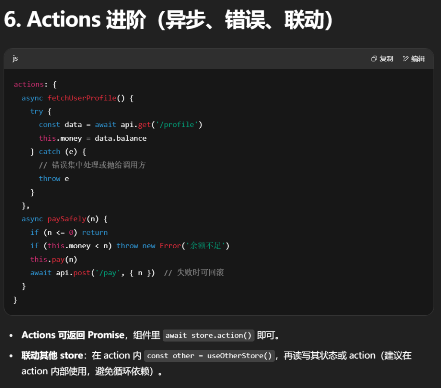The width and height of the screenshot is (441, 388).
Task: Click the fetchUserProfile function name
Action: [82, 98]
